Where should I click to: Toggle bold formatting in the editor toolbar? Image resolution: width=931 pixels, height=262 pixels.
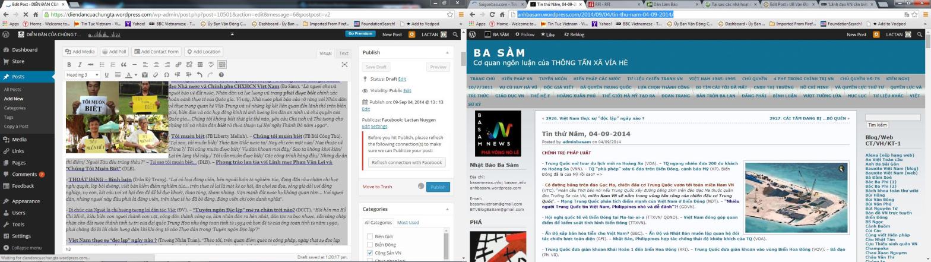tap(69, 64)
